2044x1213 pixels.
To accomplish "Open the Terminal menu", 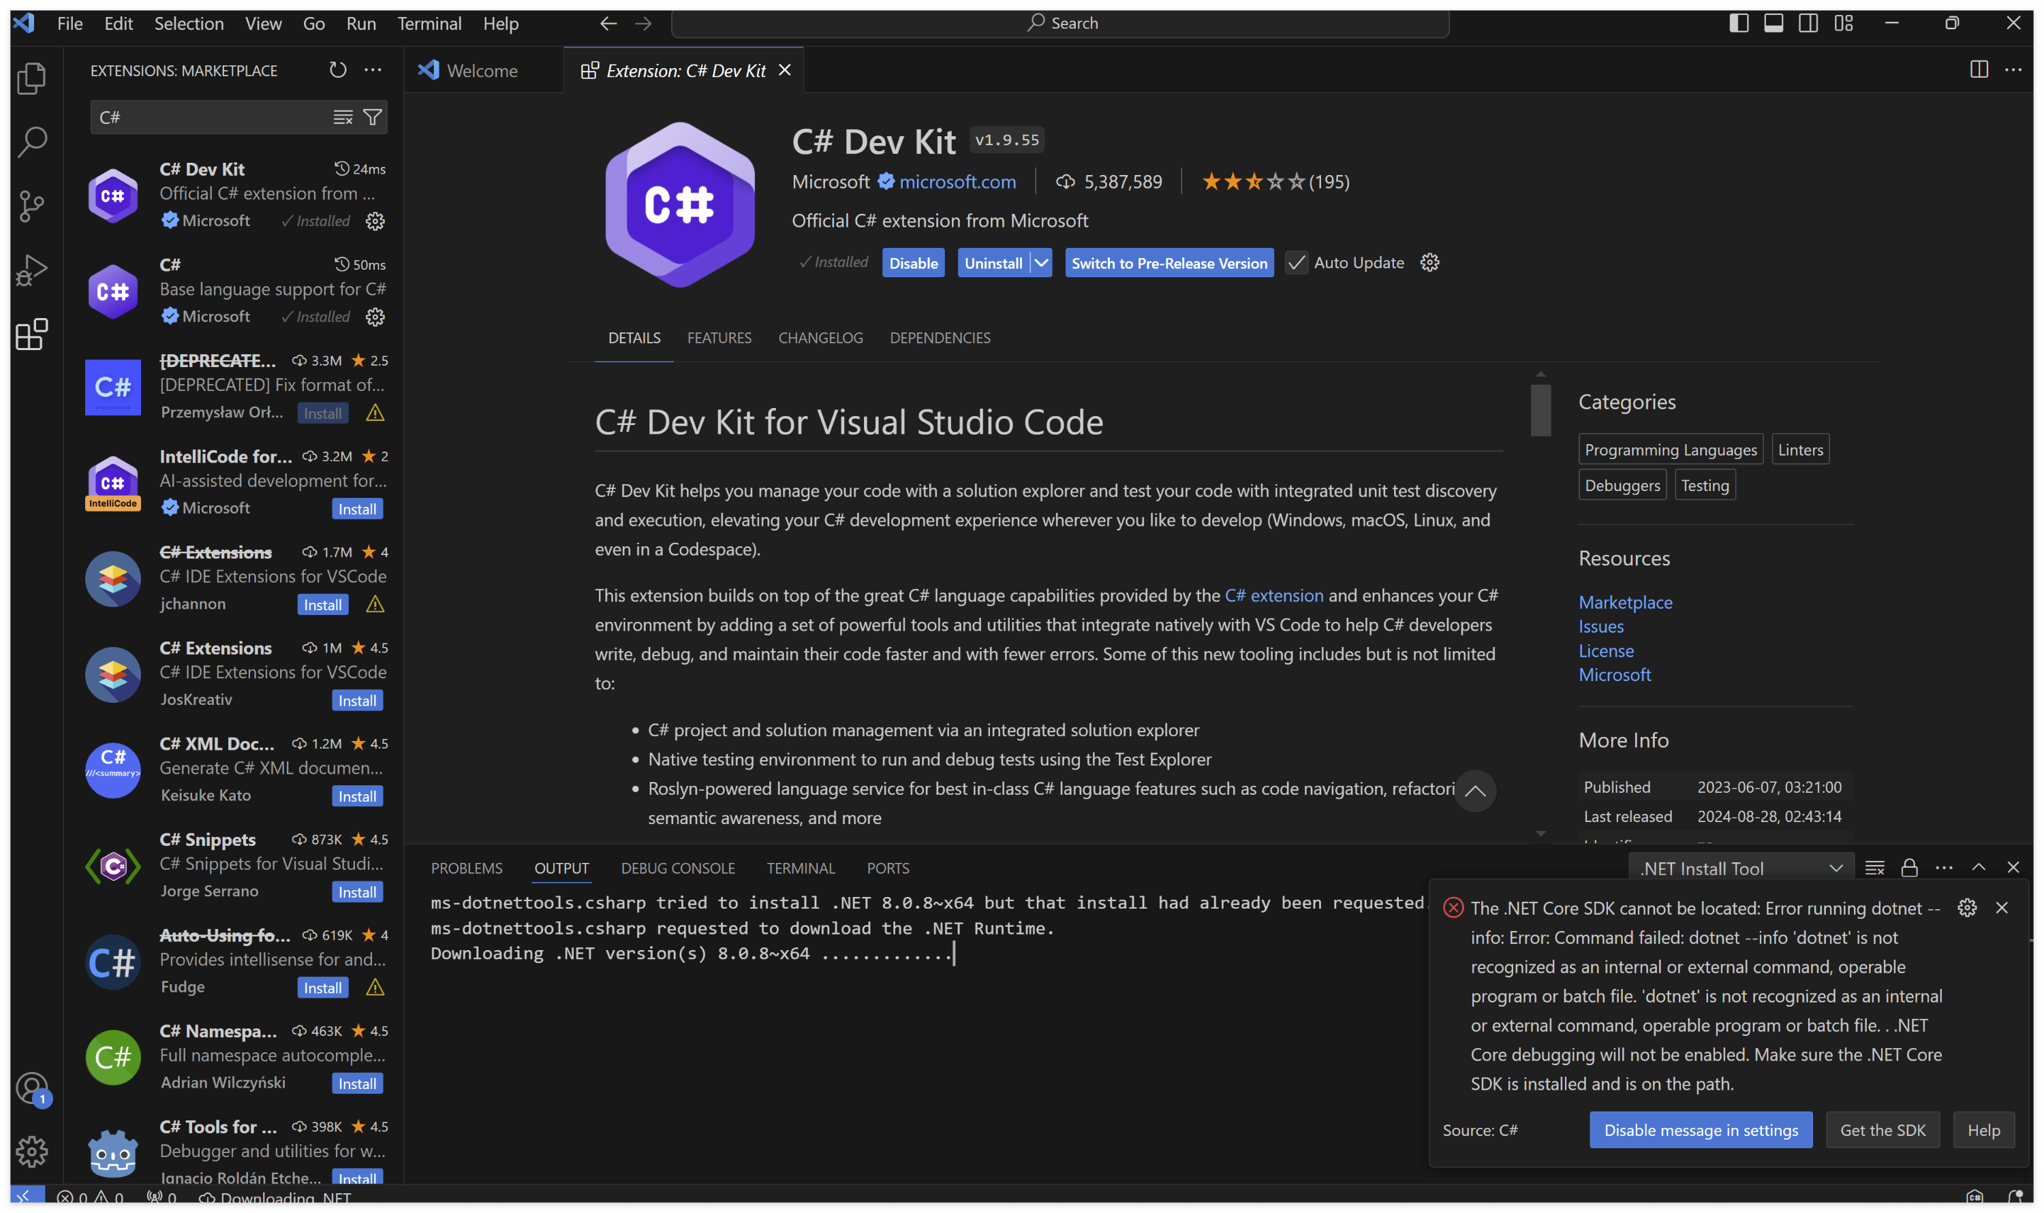I will [x=429, y=23].
